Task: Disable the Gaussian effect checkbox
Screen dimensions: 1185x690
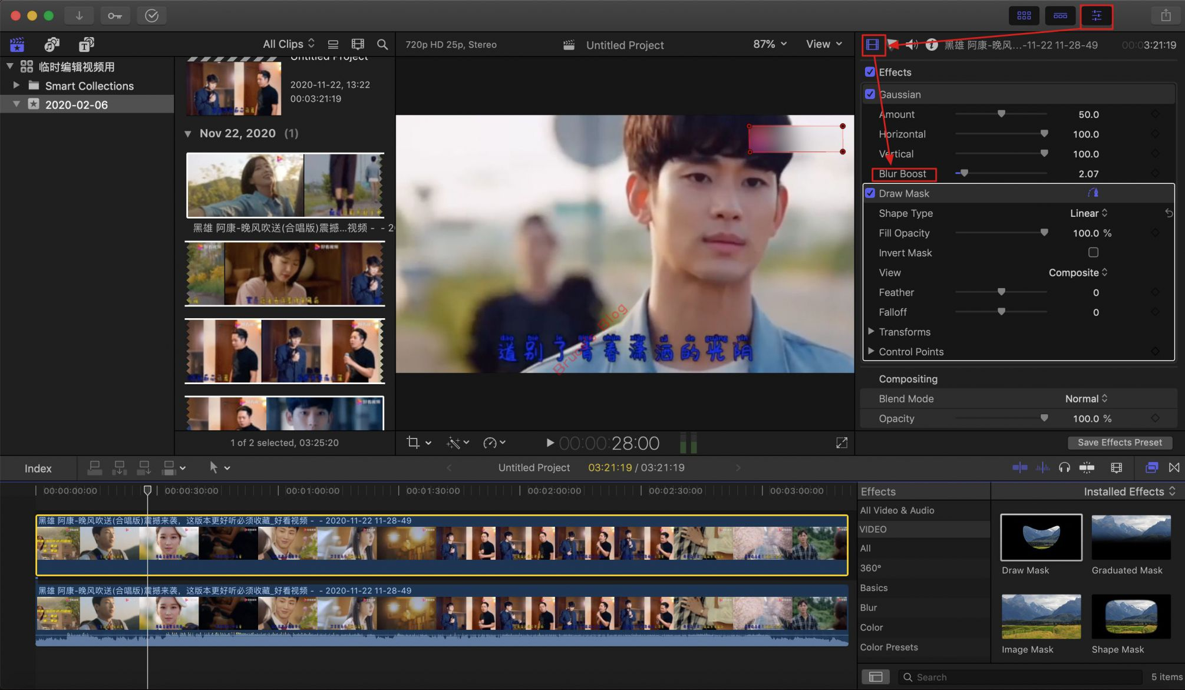Action: 870,94
